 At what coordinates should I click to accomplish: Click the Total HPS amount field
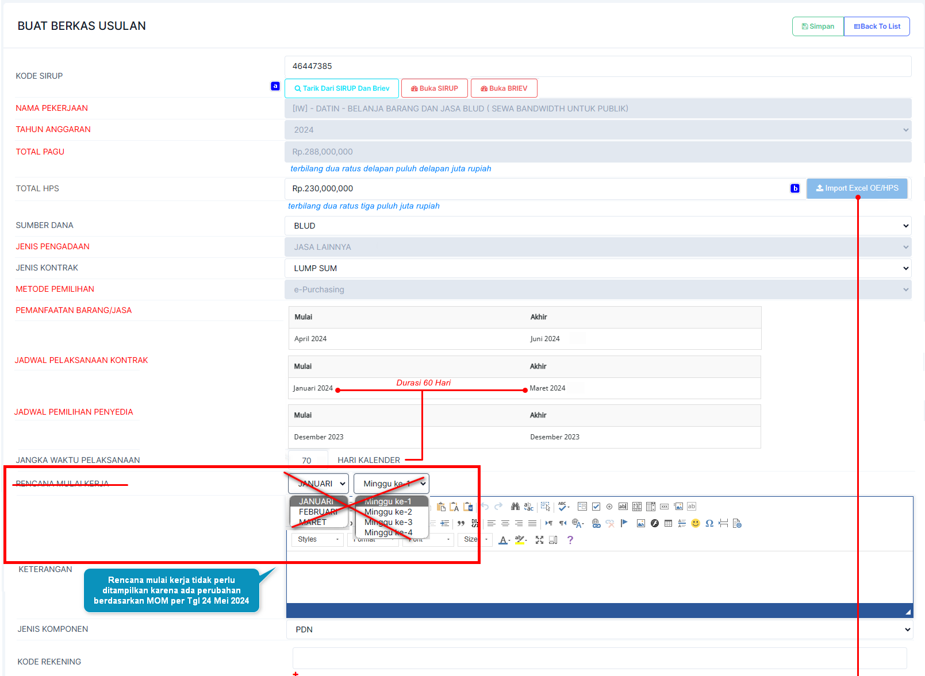[x=544, y=188]
